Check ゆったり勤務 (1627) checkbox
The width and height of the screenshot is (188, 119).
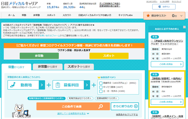pyautogui.click(x=101, y=87)
